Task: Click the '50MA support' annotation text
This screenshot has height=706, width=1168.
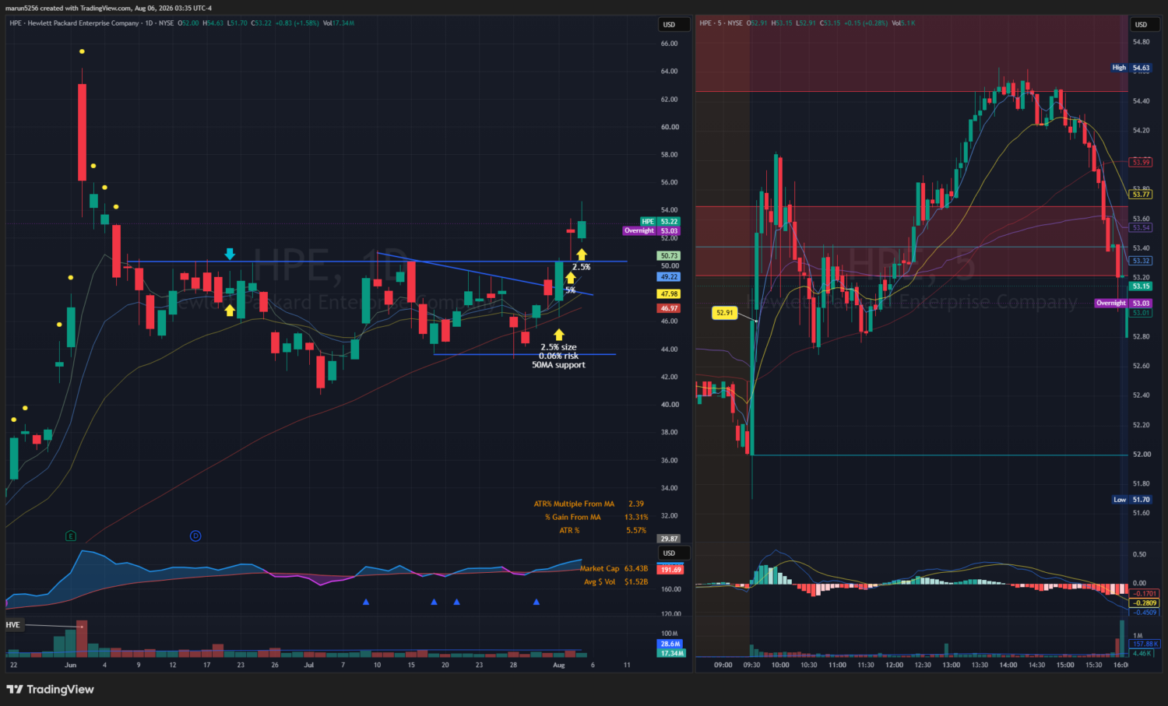Action: coord(558,365)
